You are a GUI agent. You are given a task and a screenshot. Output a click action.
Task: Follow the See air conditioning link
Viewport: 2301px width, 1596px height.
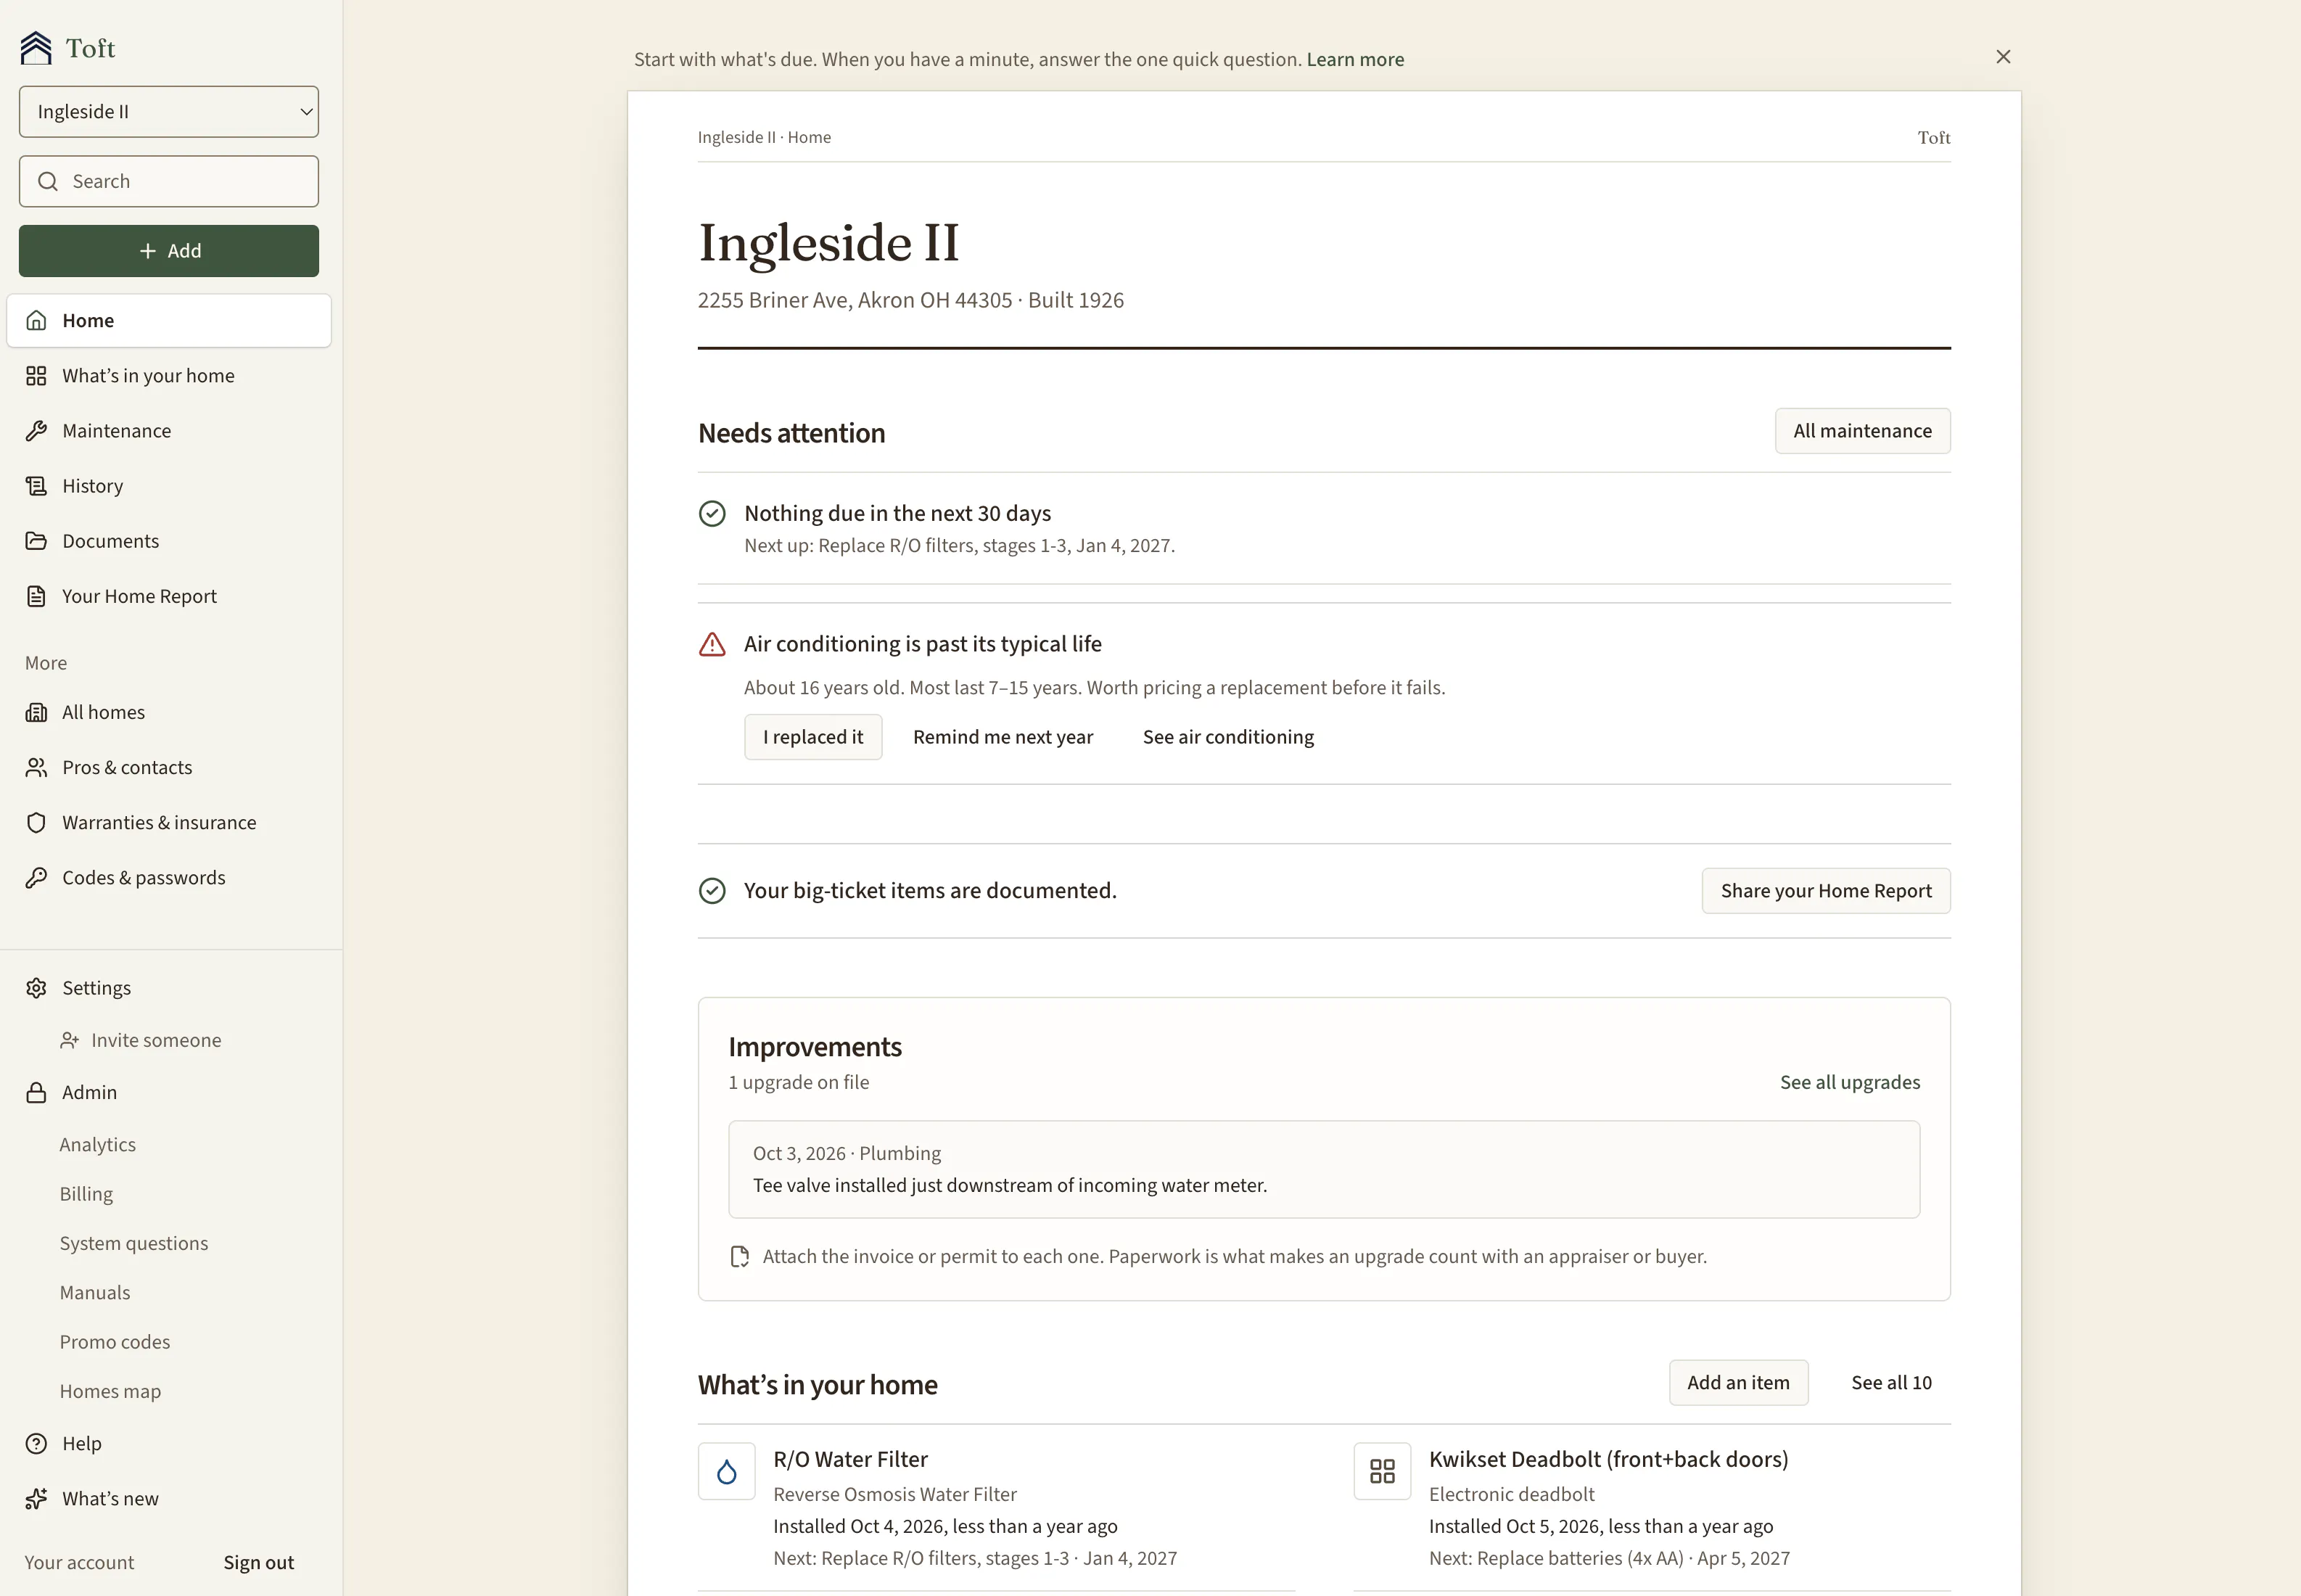1228,737
